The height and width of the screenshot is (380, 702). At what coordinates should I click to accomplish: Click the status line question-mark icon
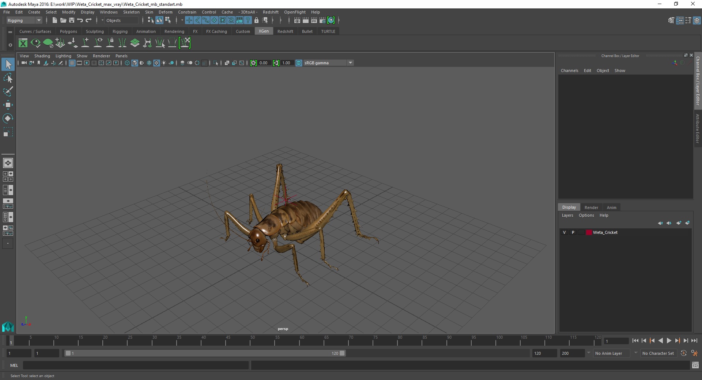248,20
